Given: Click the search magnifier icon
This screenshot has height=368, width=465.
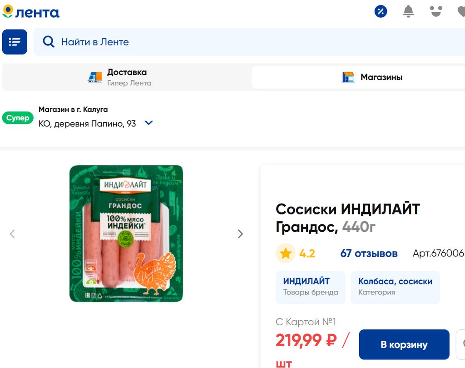Looking at the screenshot, I should point(49,42).
